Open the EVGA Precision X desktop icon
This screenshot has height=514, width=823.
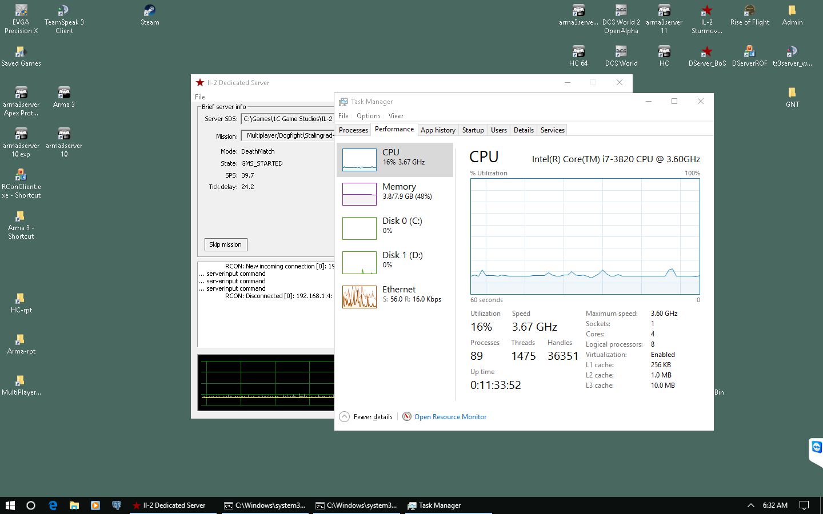21,19
